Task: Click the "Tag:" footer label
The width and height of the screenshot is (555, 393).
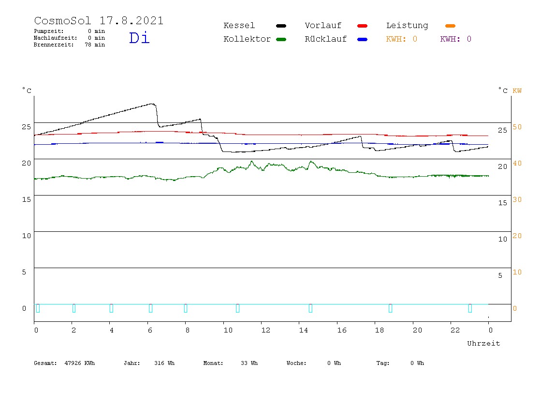Action: 382,363
